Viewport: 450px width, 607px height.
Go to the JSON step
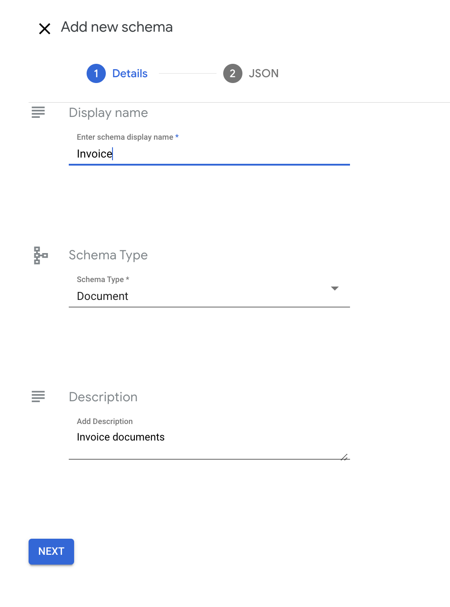(x=263, y=74)
